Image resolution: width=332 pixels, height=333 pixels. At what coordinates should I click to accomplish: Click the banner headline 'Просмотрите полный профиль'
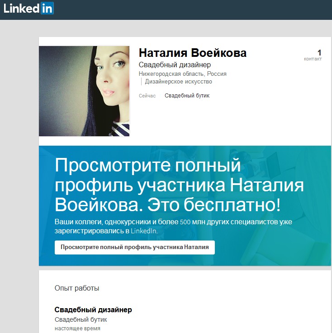click(179, 185)
